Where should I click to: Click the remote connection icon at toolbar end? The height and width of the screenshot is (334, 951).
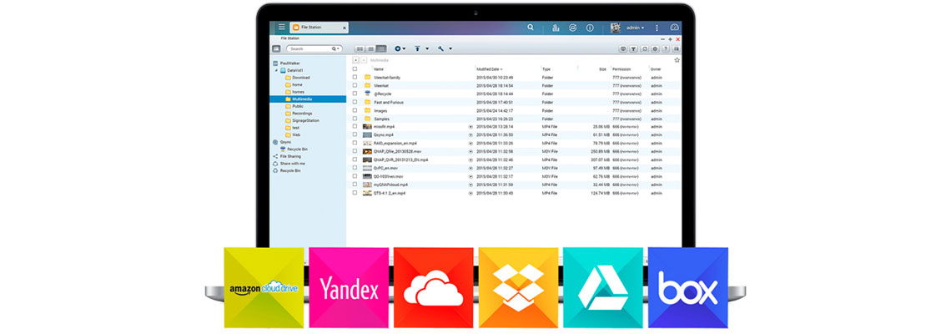coord(677,48)
